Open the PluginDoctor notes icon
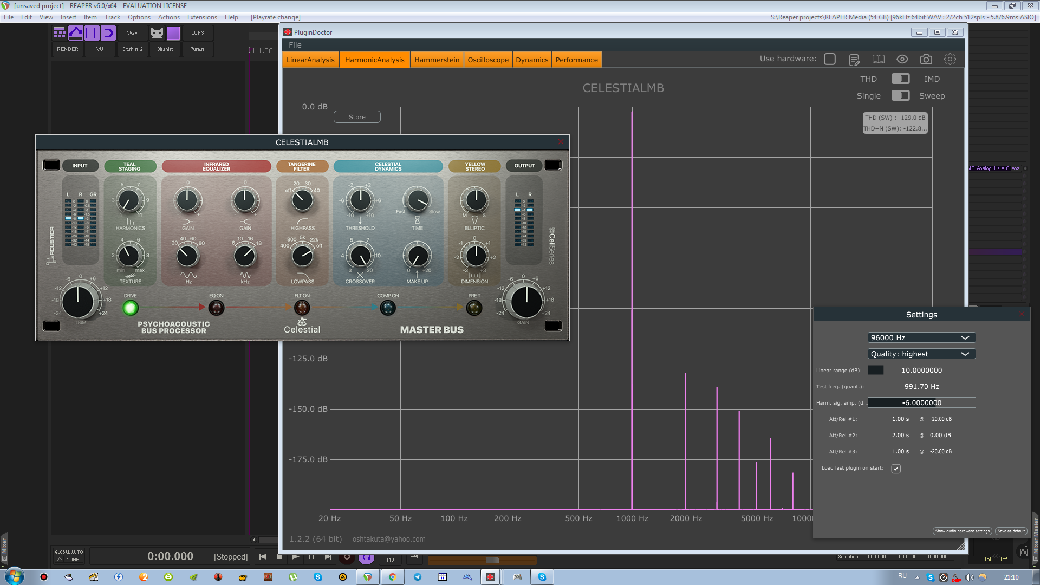Image resolution: width=1040 pixels, height=585 pixels. point(854,60)
